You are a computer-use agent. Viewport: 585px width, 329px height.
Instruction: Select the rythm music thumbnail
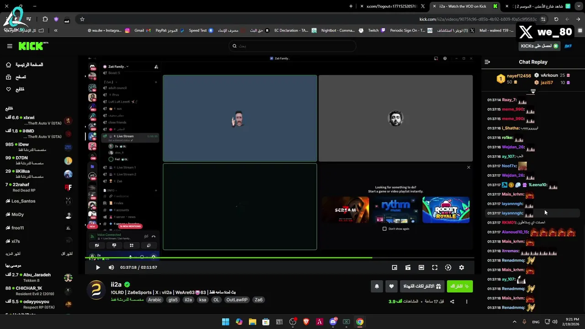[395, 210]
